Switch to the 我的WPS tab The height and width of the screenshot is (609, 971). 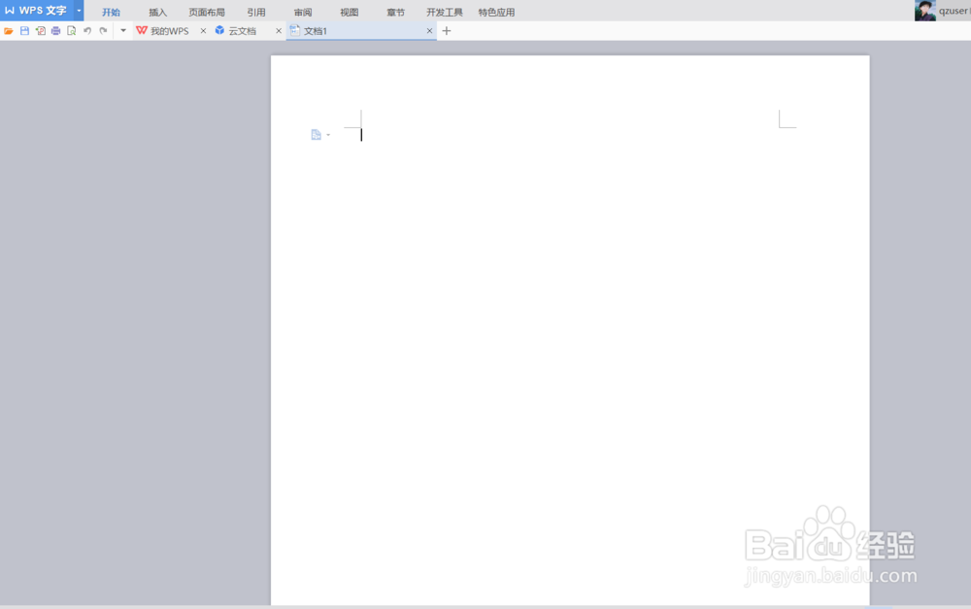(x=163, y=31)
